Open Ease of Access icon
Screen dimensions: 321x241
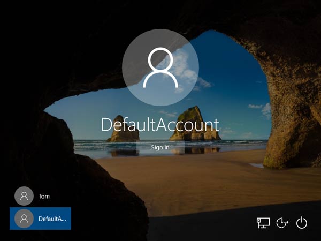[282, 223]
